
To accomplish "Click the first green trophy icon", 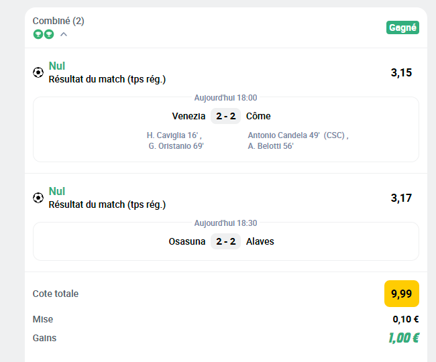I will 38,34.
